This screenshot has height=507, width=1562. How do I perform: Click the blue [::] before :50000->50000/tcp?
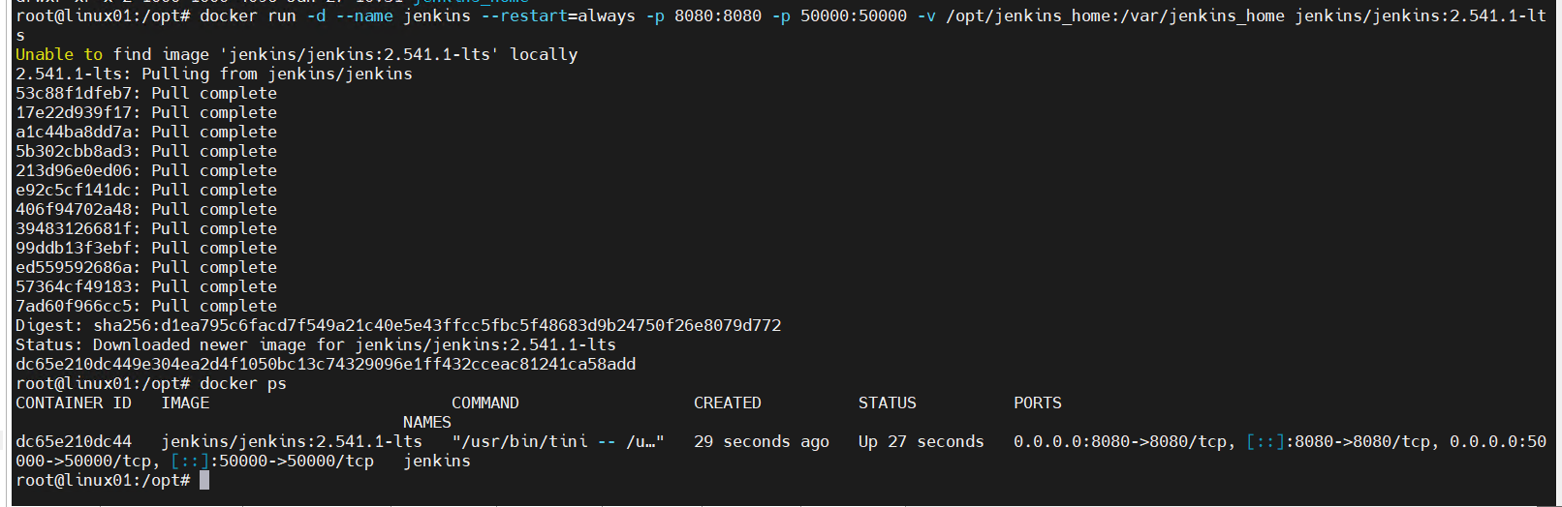[190, 461]
